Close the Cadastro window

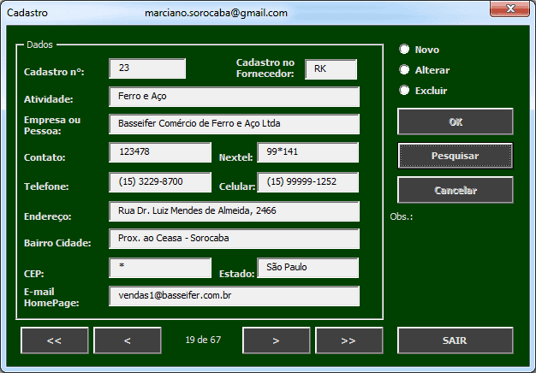(510, 10)
